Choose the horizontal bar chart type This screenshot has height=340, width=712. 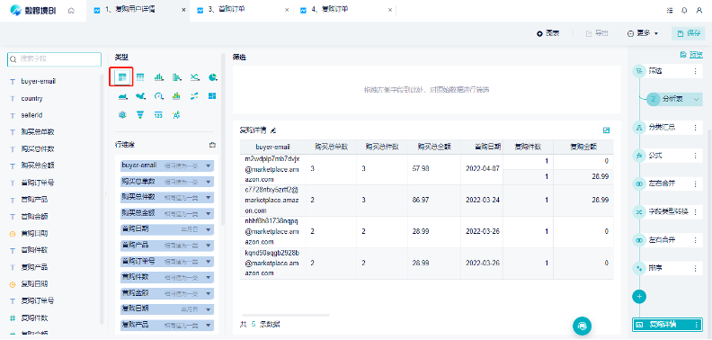tap(176, 77)
